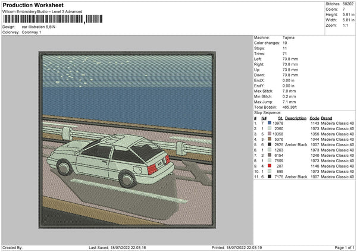Screen dimensions: 357x252
Task: Click the red swatch beside stitch count 207
Action: coord(270,166)
